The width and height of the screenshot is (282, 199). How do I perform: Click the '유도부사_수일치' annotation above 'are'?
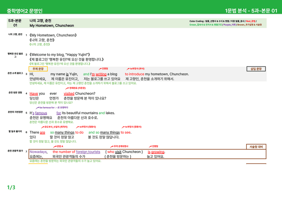click(x=54, y=127)
